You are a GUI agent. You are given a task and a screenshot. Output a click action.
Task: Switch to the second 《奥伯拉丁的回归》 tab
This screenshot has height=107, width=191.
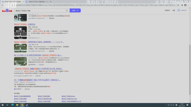37,2
